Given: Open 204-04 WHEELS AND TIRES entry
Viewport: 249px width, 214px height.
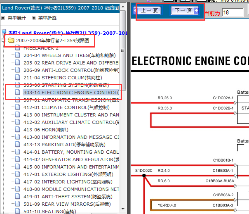Looking at the screenshot, I should [x=70, y=55].
